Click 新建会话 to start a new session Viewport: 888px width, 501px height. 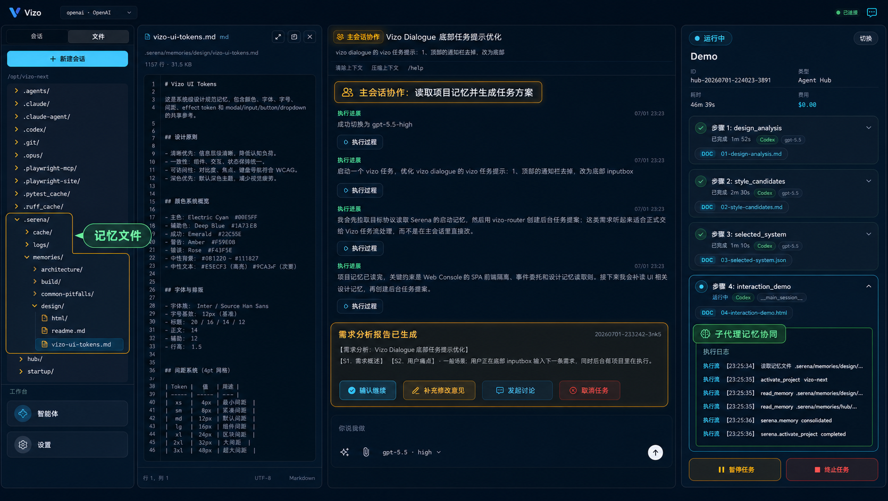coord(68,59)
